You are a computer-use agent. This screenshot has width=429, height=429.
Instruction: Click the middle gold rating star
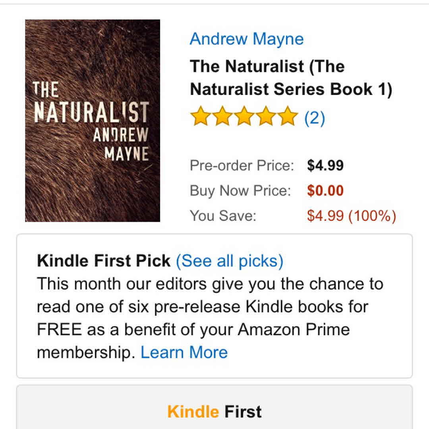click(x=244, y=116)
